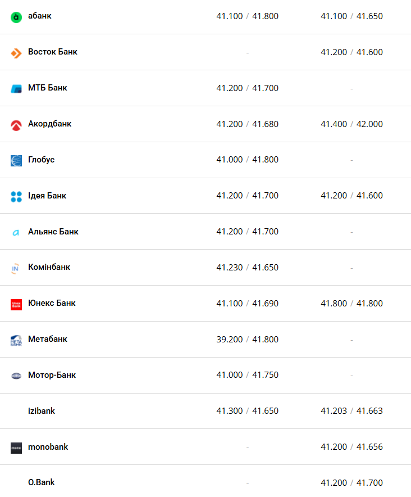Image resolution: width=411 pixels, height=497 pixels.
Task: Open the Восток Банк name link
Action: click(x=53, y=52)
